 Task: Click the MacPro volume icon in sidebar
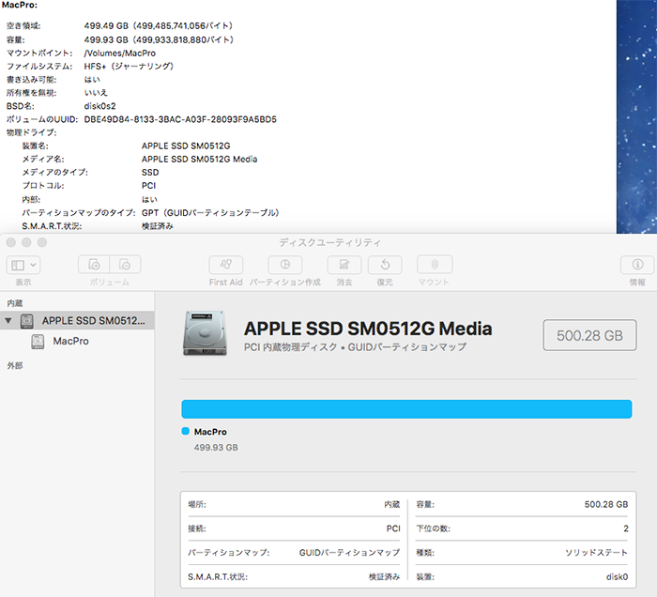[38, 342]
